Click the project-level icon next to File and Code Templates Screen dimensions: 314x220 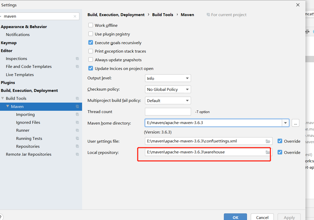(77, 67)
